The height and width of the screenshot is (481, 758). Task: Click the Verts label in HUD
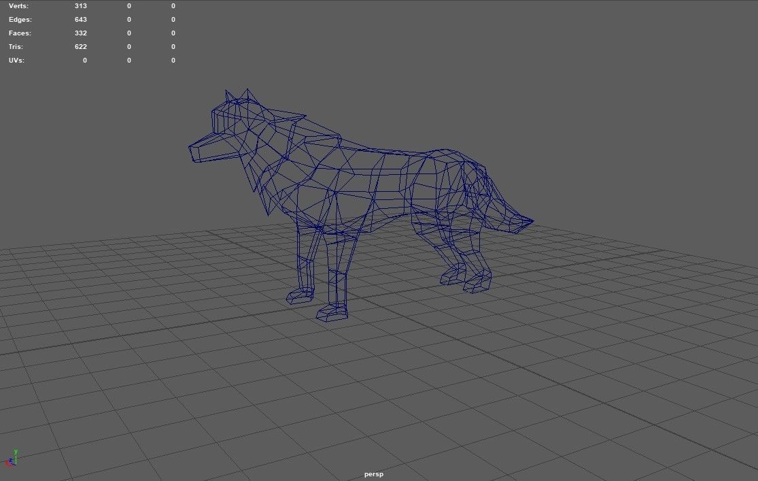pos(18,6)
